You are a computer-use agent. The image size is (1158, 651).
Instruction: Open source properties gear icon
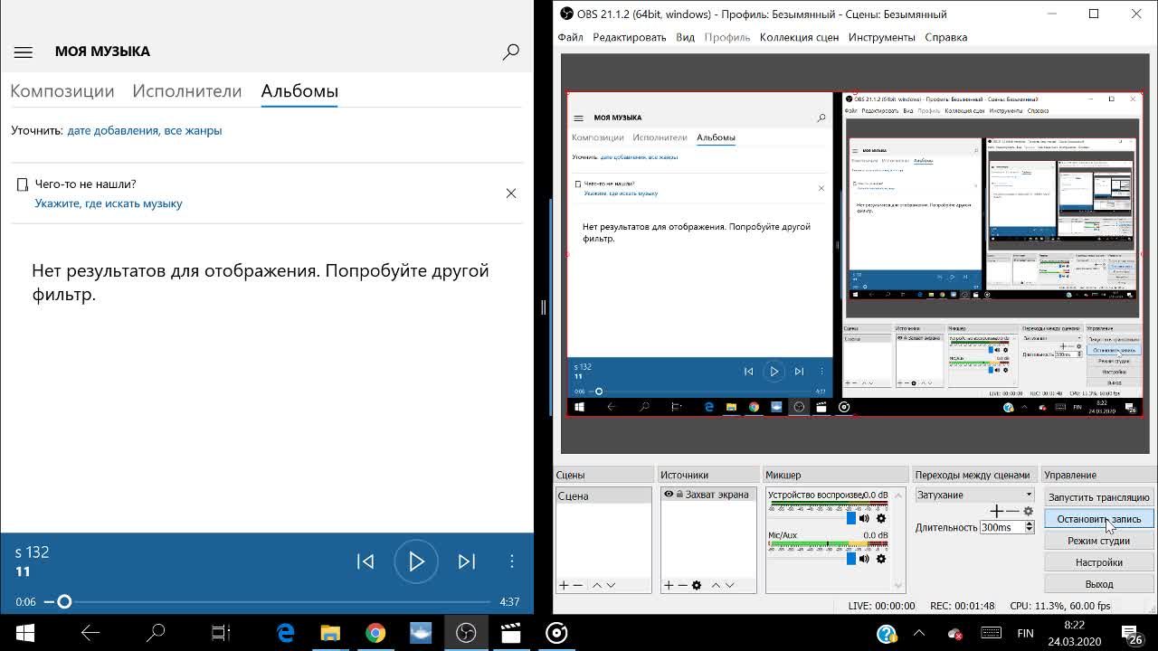pyautogui.click(x=697, y=585)
